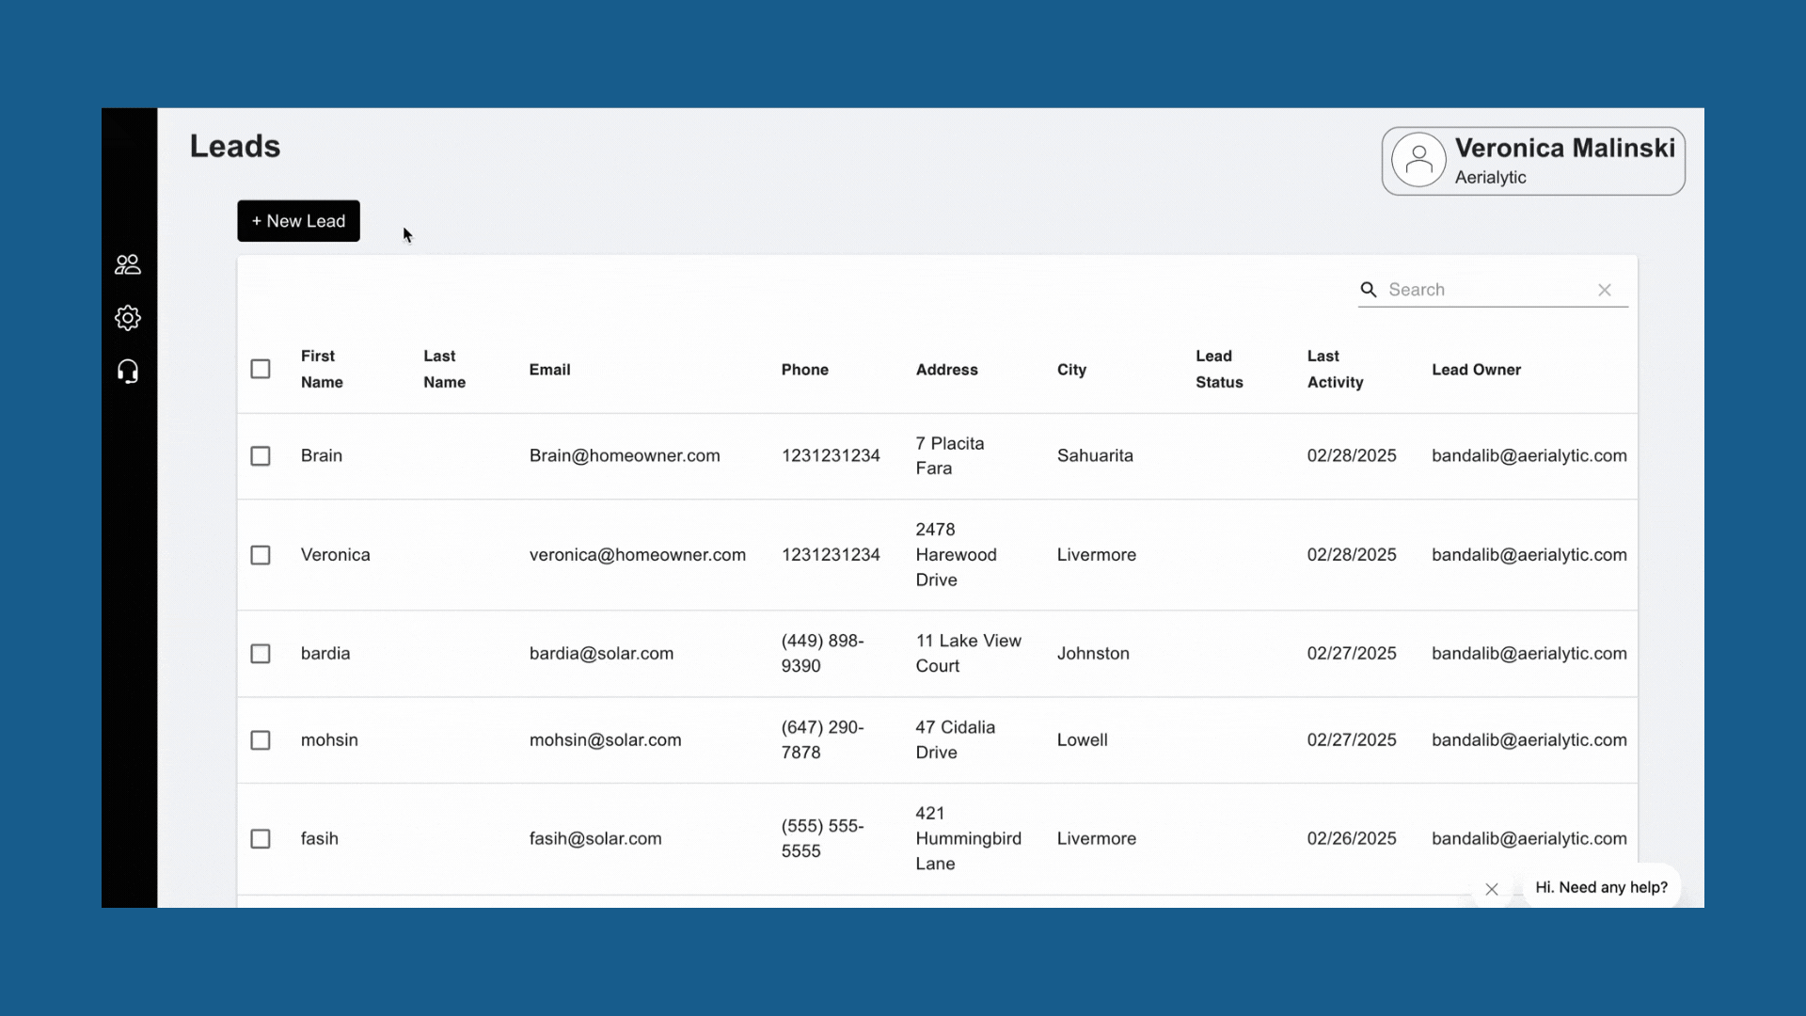Open the Leads people icon in sidebar
Viewport: 1806px width, 1016px height.
tap(128, 265)
